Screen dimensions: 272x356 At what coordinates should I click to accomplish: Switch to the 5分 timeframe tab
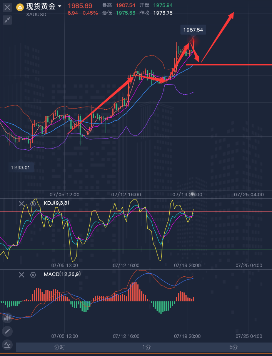coord(233,347)
